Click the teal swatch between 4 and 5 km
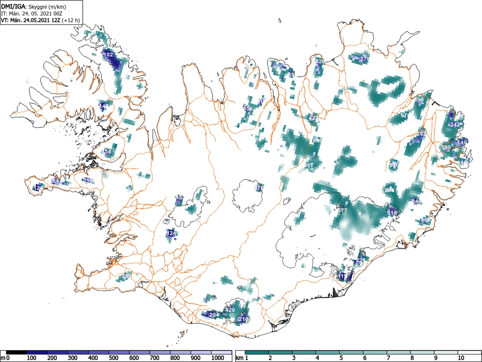The width and height of the screenshot is (482, 362). point(328,352)
